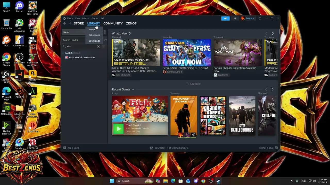This screenshot has height=185, width=330.
Task: Open the Steam notifications bell
Action: click(x=235, y=18)
